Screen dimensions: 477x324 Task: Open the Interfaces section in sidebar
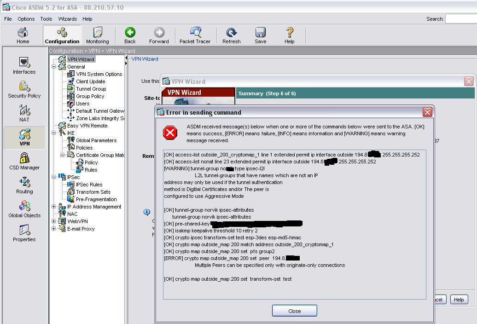tap(24, 66)
